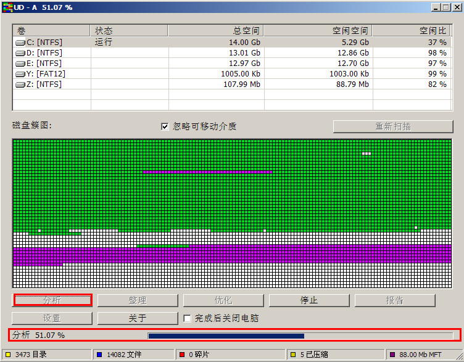Enable 完成后关闭电脑 checkbox
This screenshot has height=362, width=464.
(x=187, y=318)
